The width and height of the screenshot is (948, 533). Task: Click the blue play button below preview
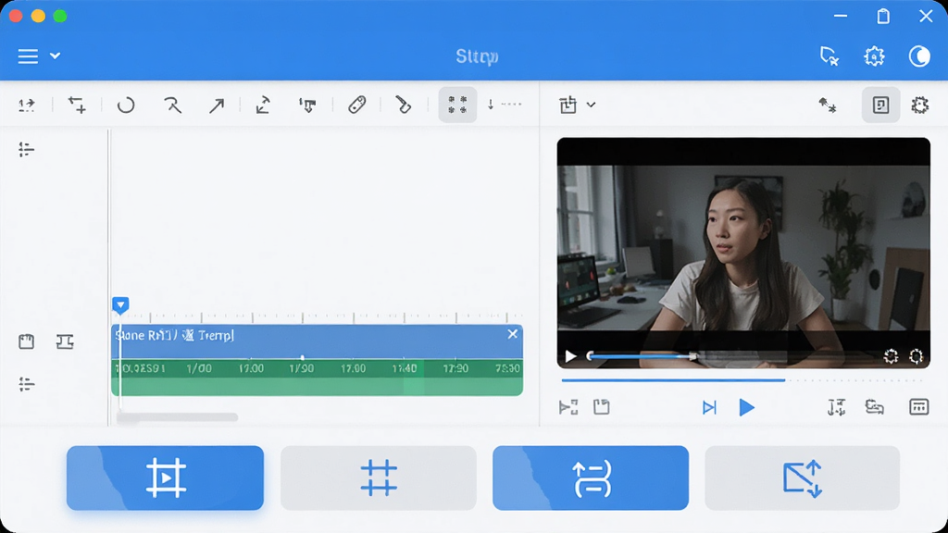pos(747,408)
